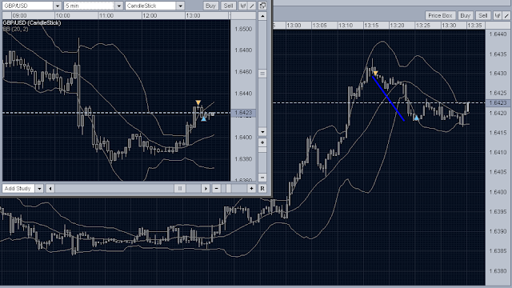Click the blue trend line on main chart
The height and width of the screenshot is (288, 512).
coord(388,98)
